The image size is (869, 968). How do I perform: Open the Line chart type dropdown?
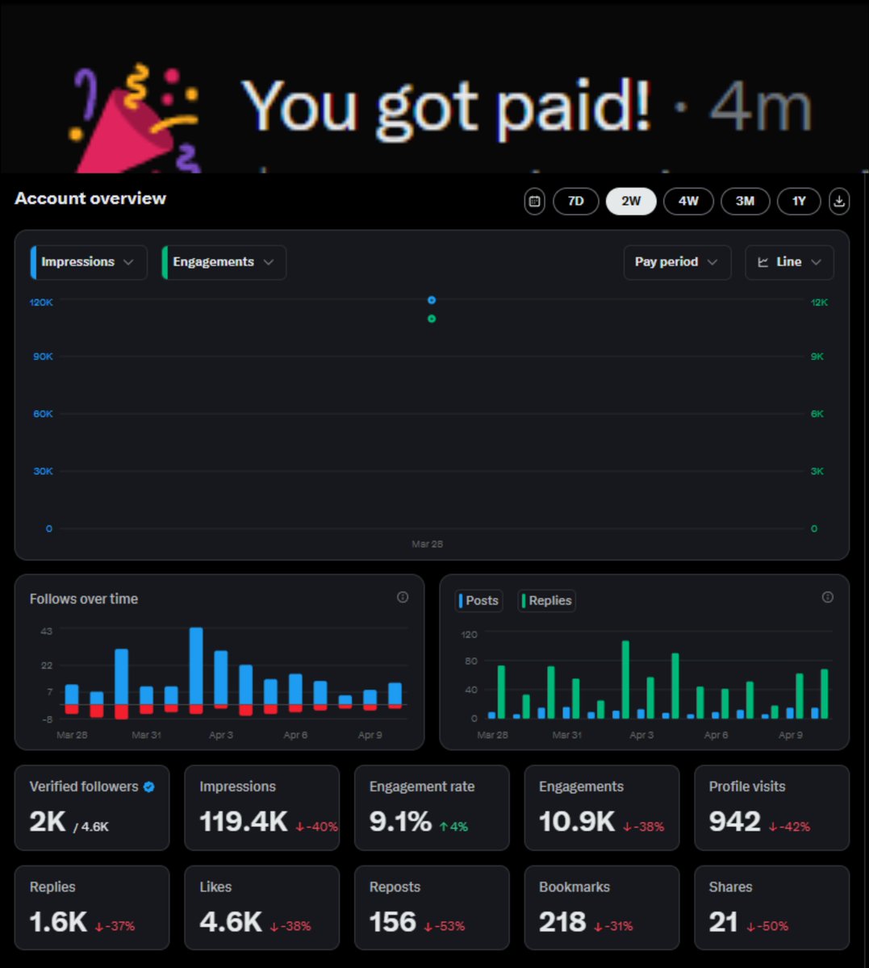click(x=789, y=262)
